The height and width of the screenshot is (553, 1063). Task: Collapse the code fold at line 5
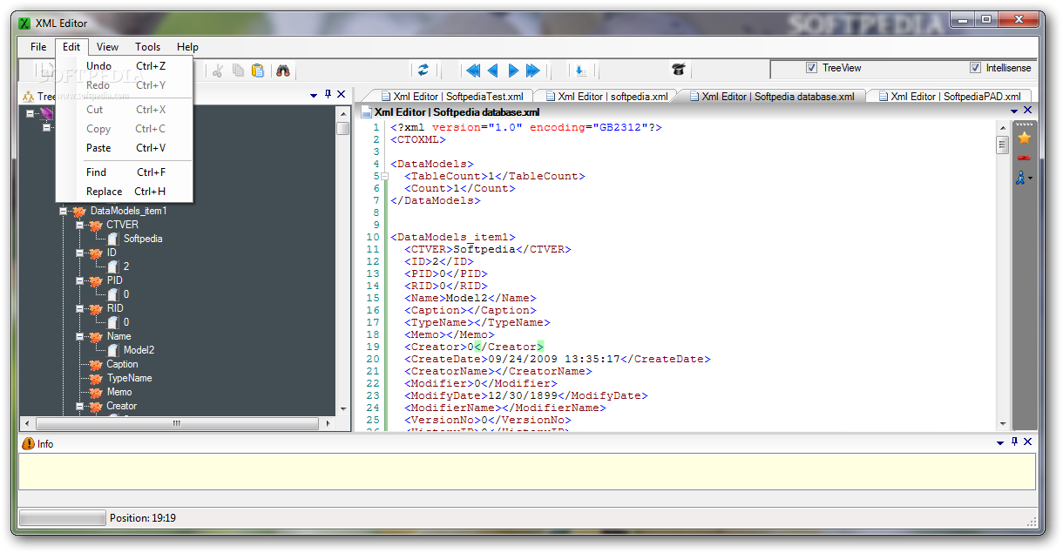[x=384, y=176]
